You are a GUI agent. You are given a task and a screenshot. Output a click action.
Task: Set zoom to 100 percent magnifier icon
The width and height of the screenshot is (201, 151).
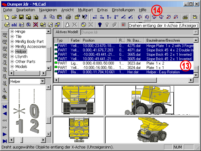coord(5,56)
